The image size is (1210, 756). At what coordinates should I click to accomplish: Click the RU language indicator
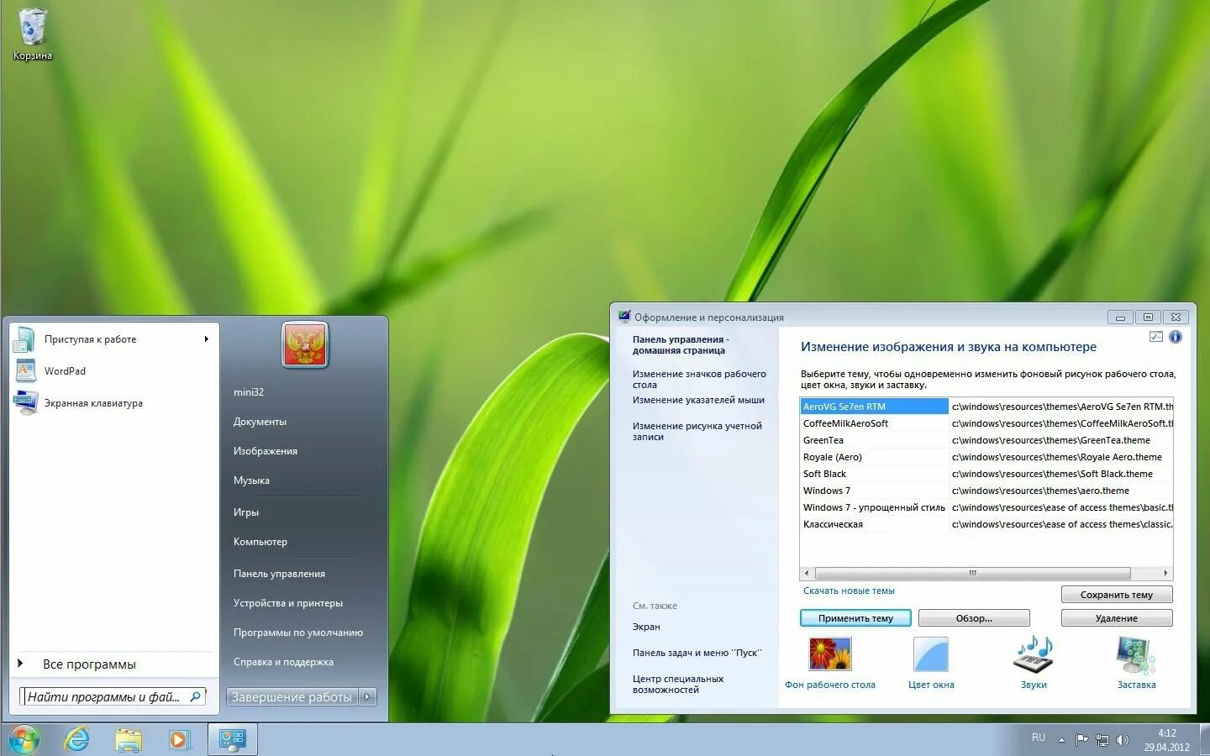(1039, 738)
